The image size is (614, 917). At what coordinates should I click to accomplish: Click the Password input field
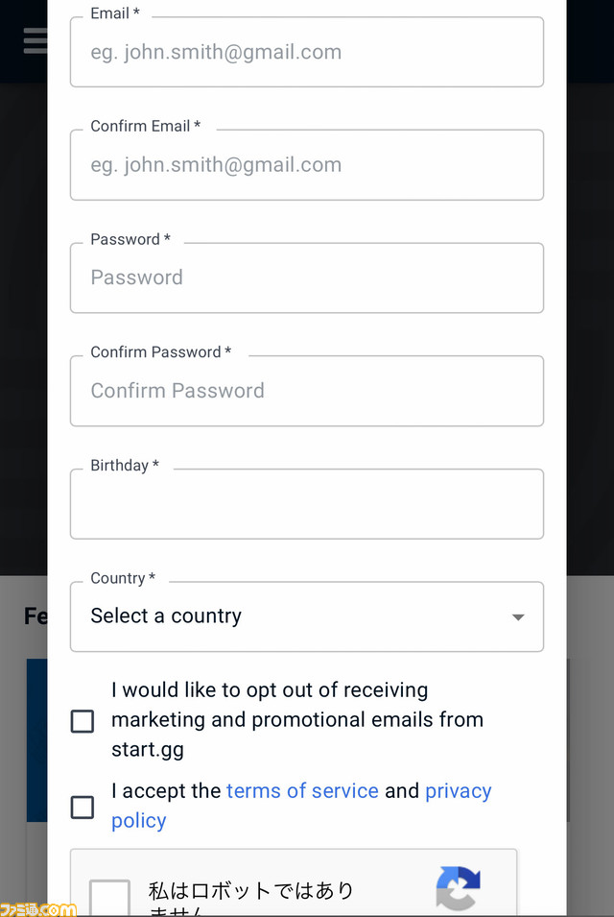306,278
